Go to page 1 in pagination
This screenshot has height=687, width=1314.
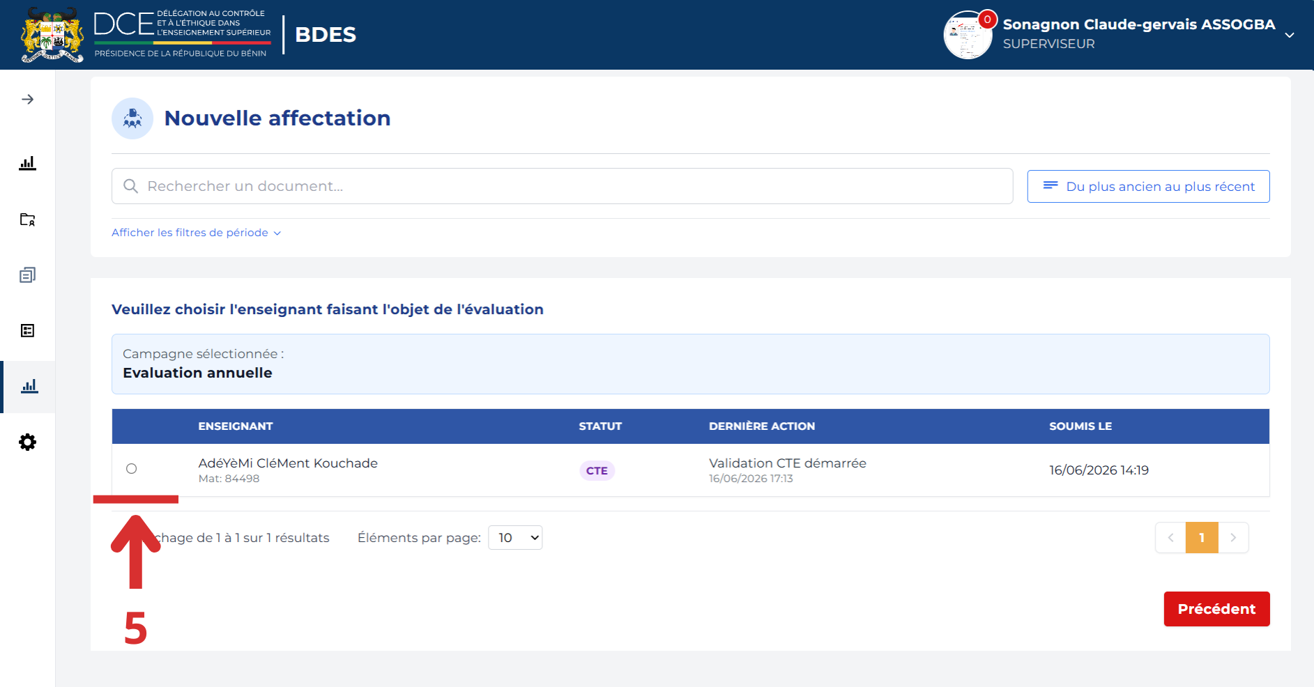click(1202, 538)
